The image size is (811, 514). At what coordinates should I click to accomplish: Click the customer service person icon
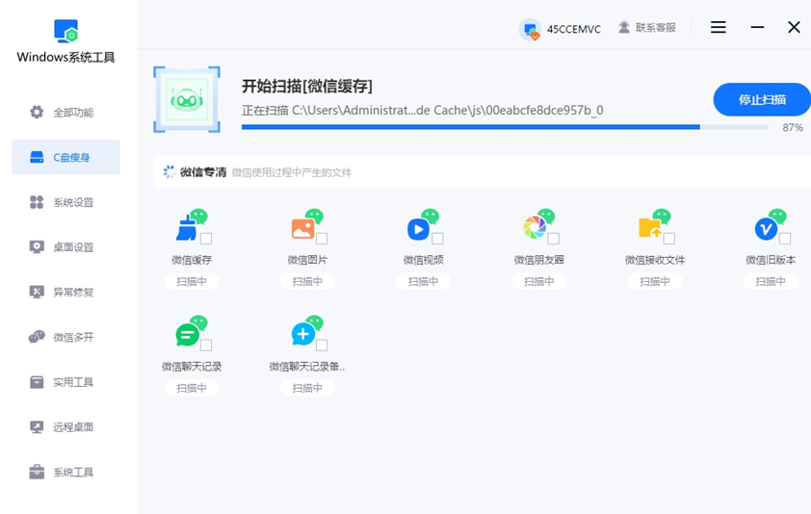point(624,27)
